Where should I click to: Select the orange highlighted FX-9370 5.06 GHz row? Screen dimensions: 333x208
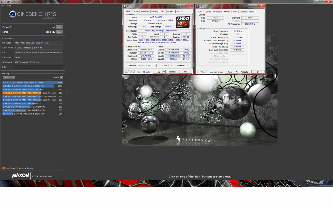point(32,93)
